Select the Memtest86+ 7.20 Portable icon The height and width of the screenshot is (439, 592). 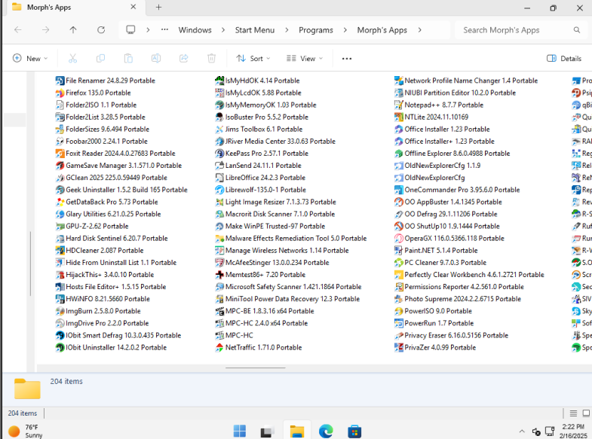(x=219, y=275)
